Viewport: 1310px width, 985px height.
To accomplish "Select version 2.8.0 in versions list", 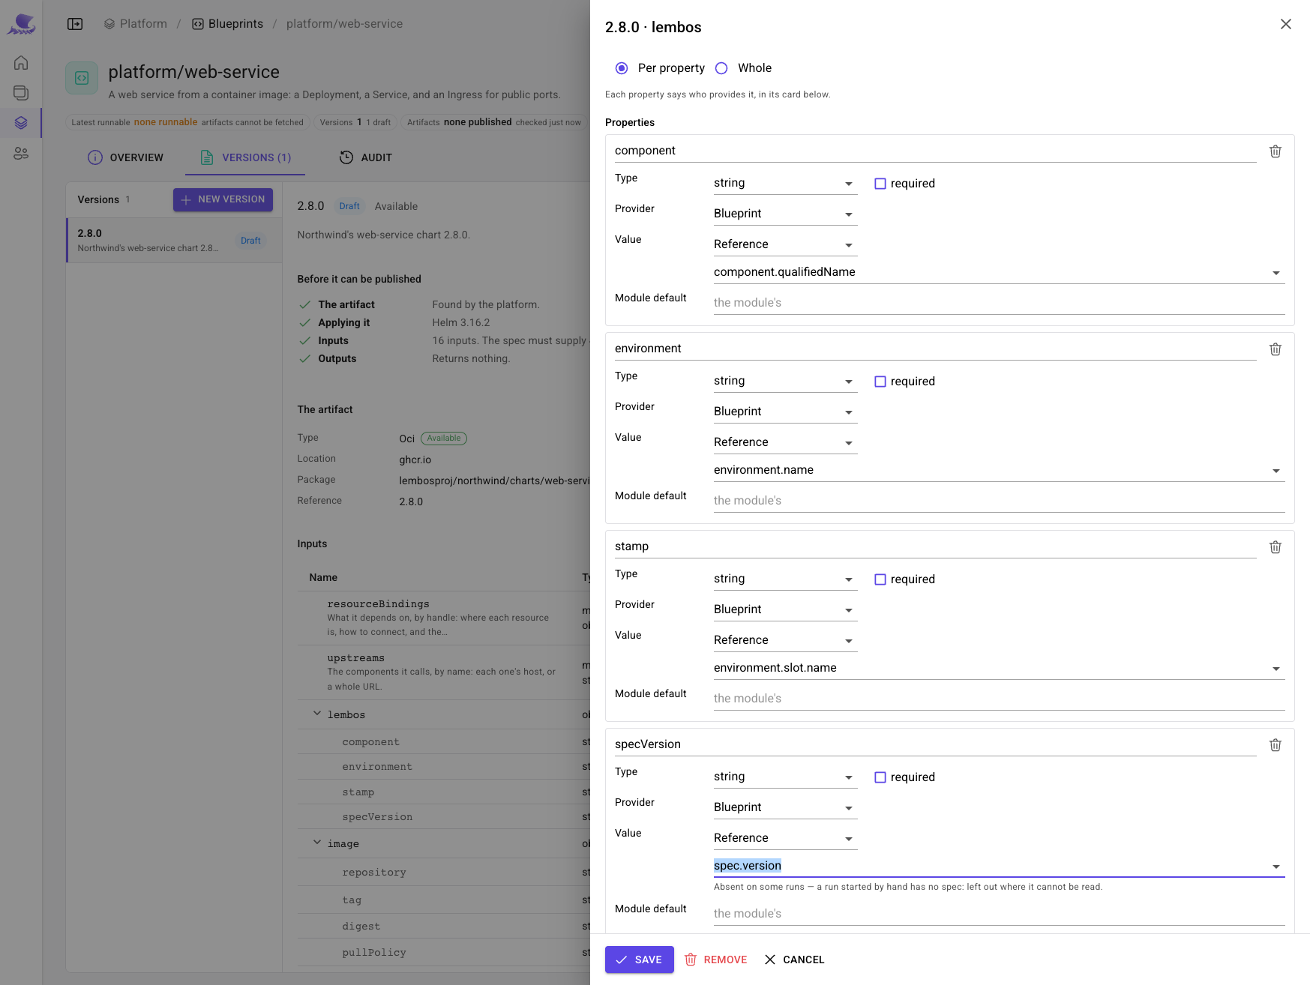I will (174, 241).
